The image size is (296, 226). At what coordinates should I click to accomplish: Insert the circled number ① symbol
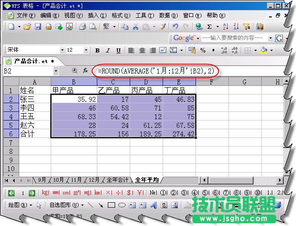point(163,193)
